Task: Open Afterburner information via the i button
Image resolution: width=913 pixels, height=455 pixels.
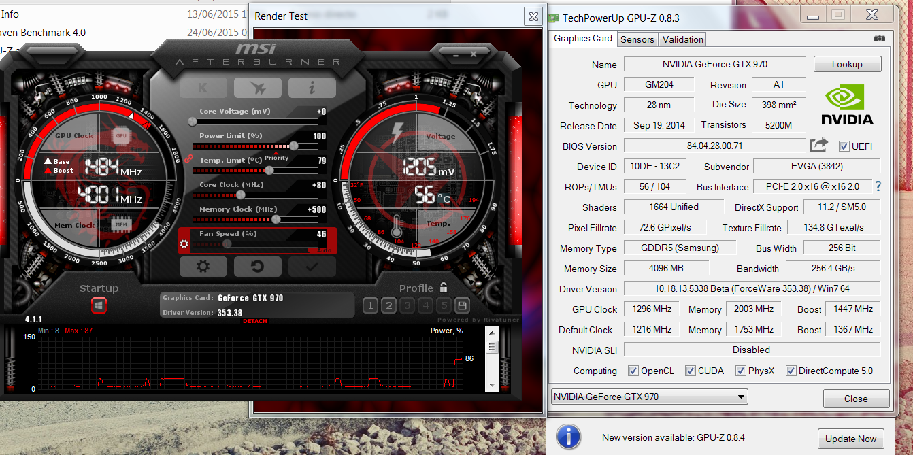Action: [312, 88]
